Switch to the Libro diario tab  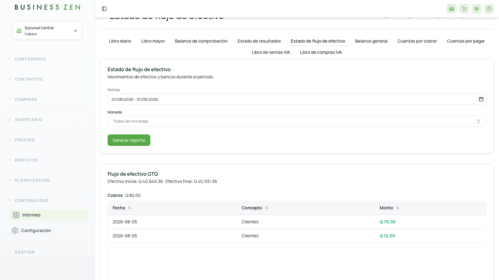pos(120,41)
